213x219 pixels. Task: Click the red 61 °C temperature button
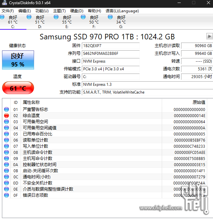[x=18, y=88]
